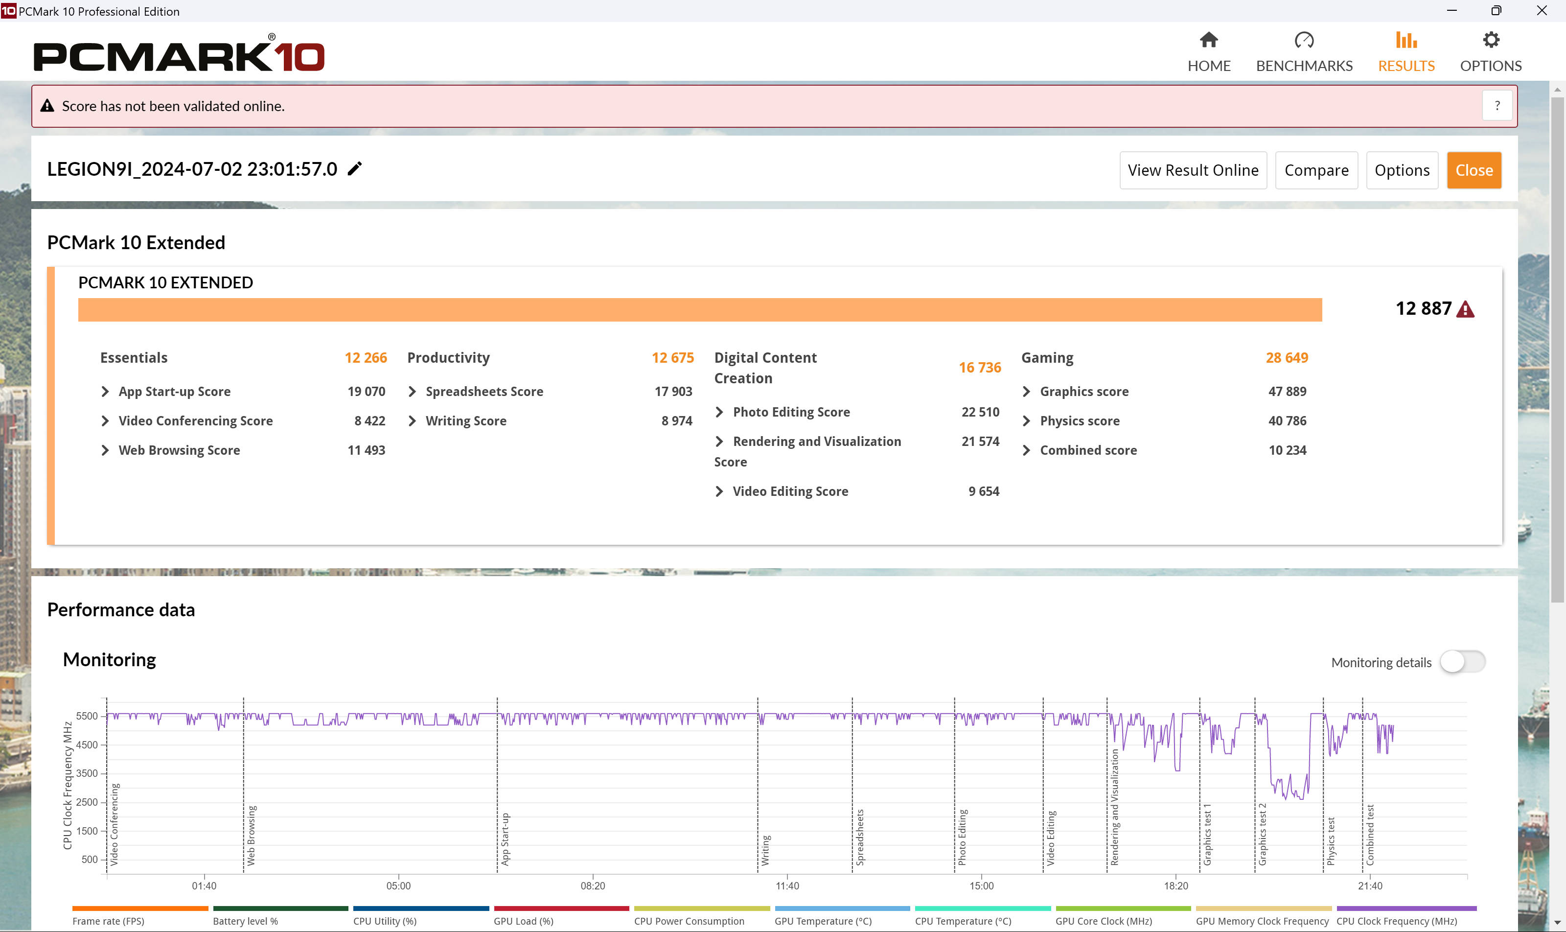Click the scrollbar up arrow
Screen dimensions: 1566x932
click(1557, 90)
